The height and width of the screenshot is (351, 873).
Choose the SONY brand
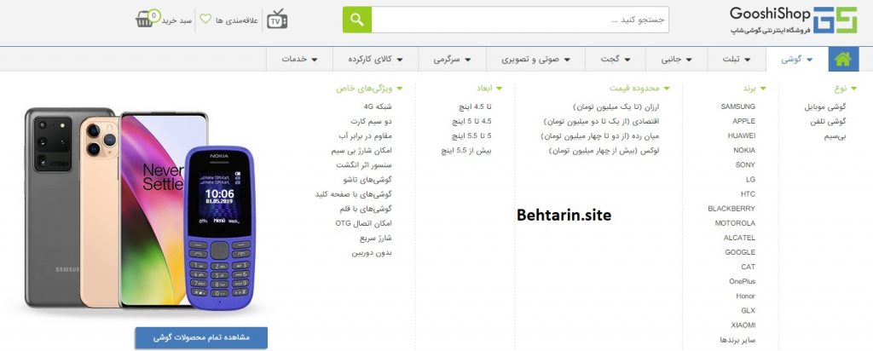[x=745, y=164]
